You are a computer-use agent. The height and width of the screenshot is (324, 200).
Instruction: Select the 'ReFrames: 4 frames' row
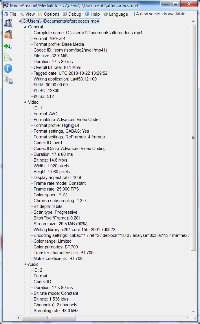(x=69, y=137)
